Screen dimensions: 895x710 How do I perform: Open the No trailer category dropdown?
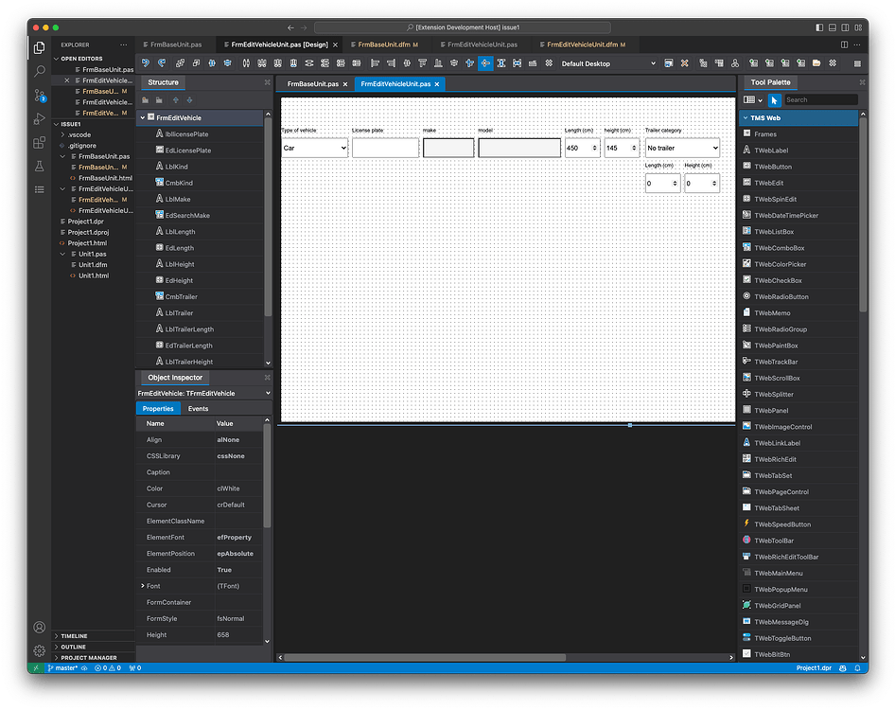coord(682,148)
